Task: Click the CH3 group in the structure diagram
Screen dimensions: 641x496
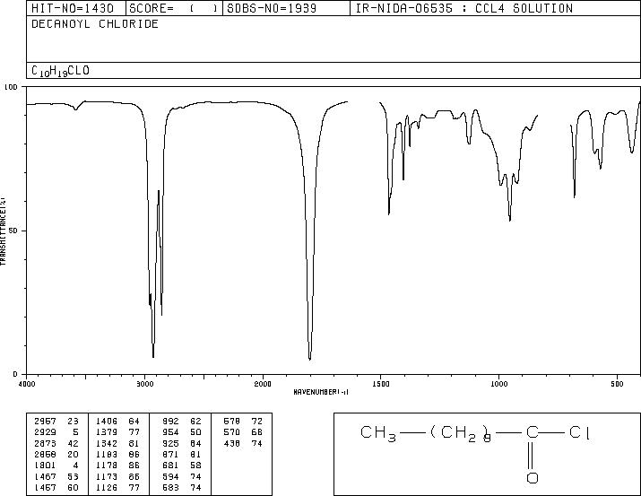Action: coord(378,434)
